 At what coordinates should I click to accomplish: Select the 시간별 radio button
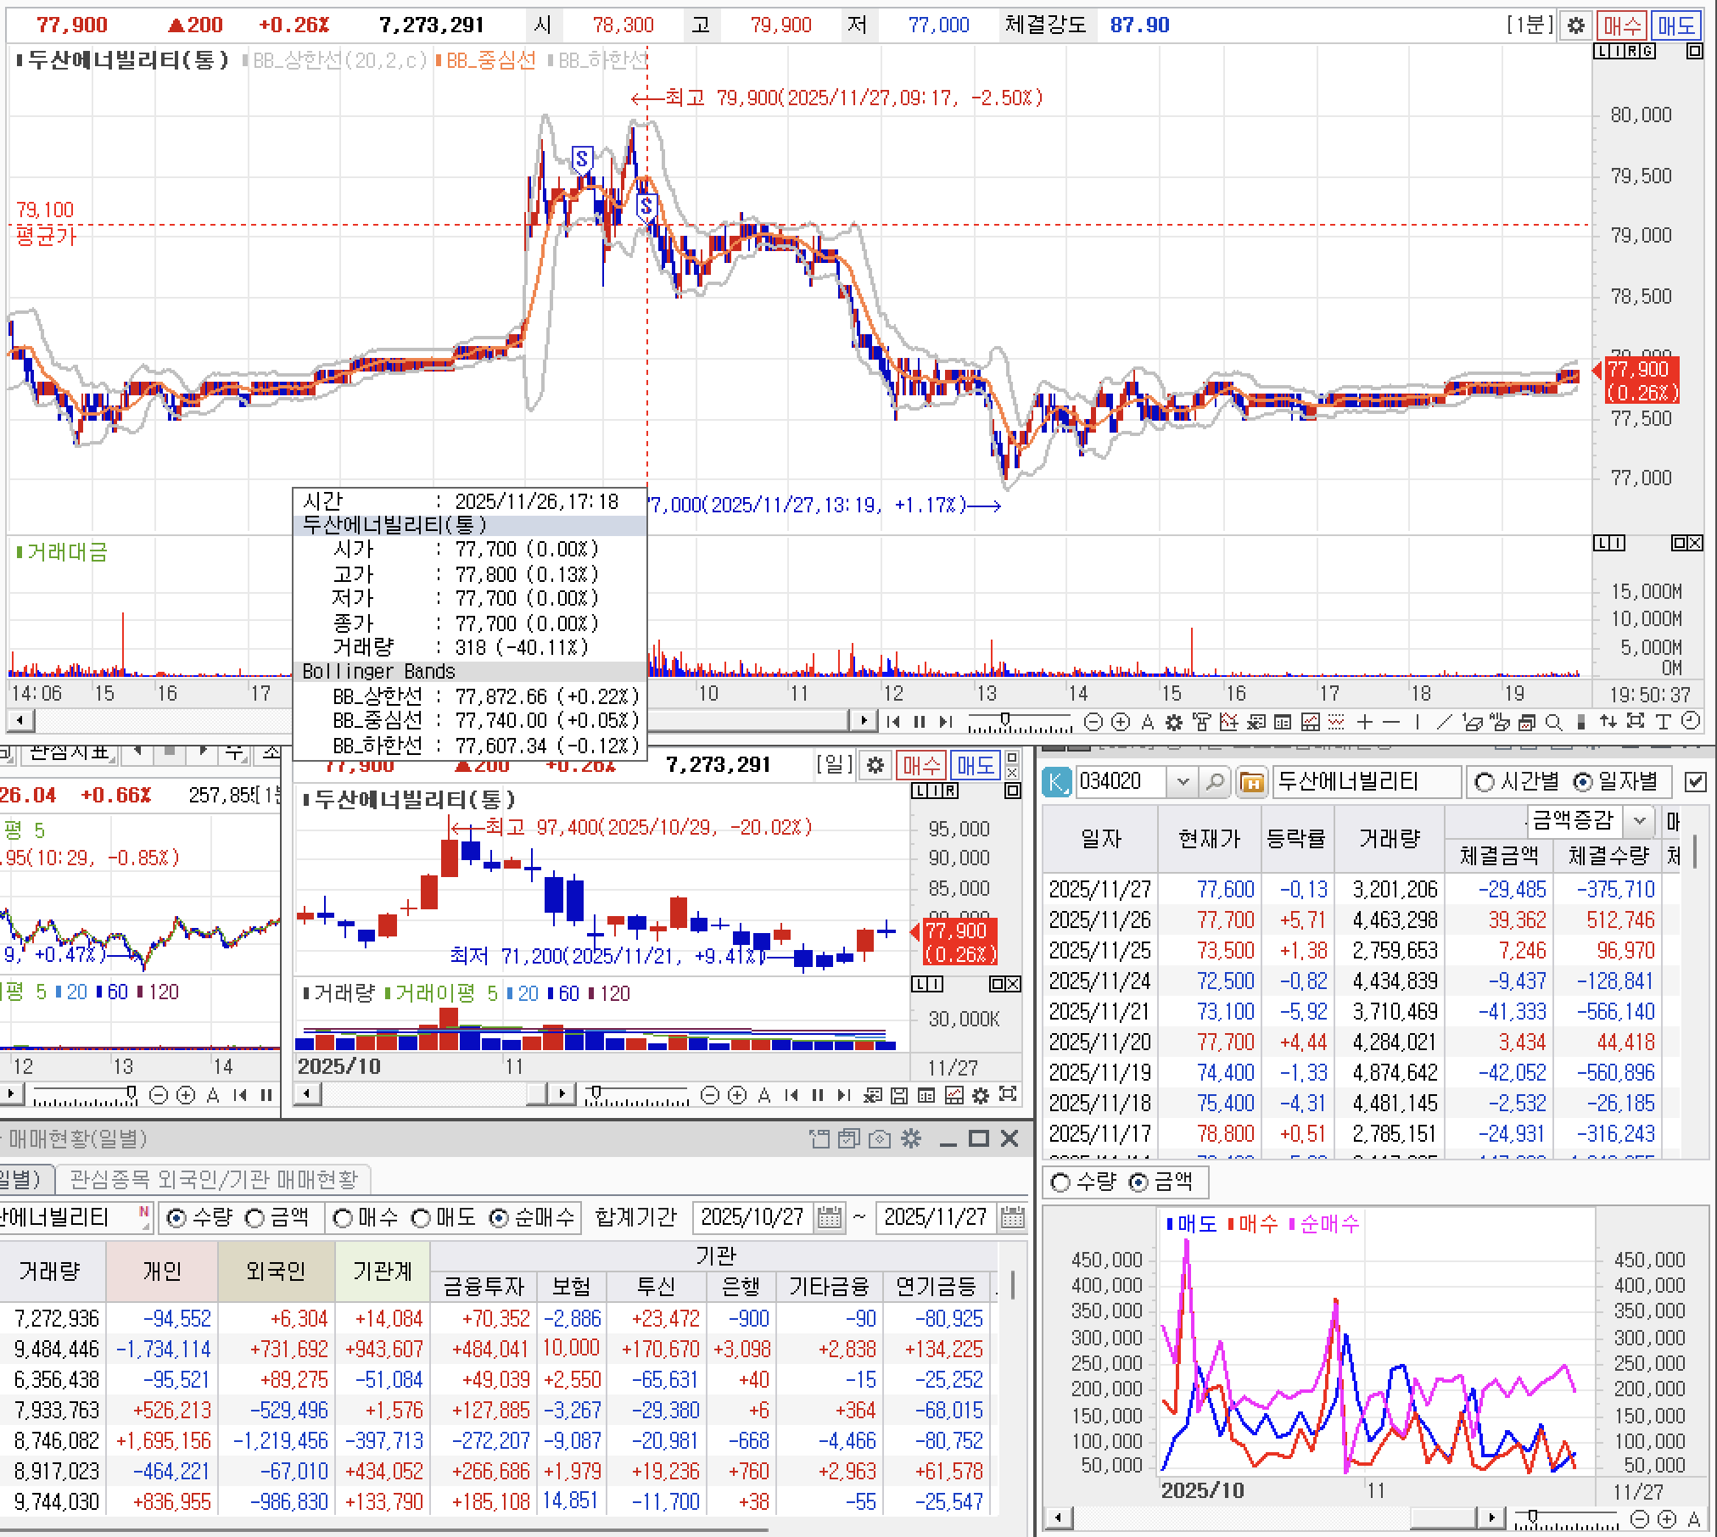pyautogui.click(x=1485, y=782)
